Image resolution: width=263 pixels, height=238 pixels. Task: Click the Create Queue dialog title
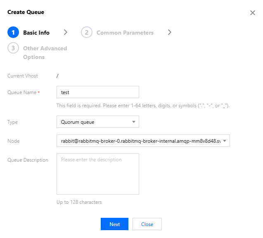click(26, 12)
